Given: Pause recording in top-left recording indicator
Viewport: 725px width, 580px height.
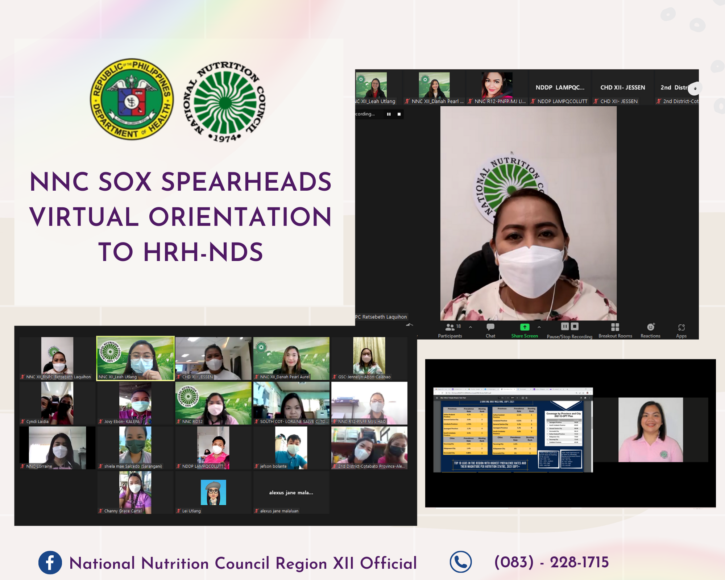Looking at the screenshot, I should pyautogui.click(x=389, y=114).
